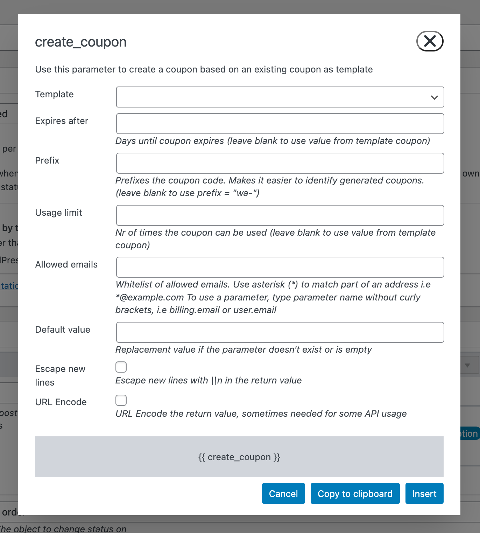480x533 pixels.
Task: Click the create_coupon dialog title
Action: click(x=80, y=42)
